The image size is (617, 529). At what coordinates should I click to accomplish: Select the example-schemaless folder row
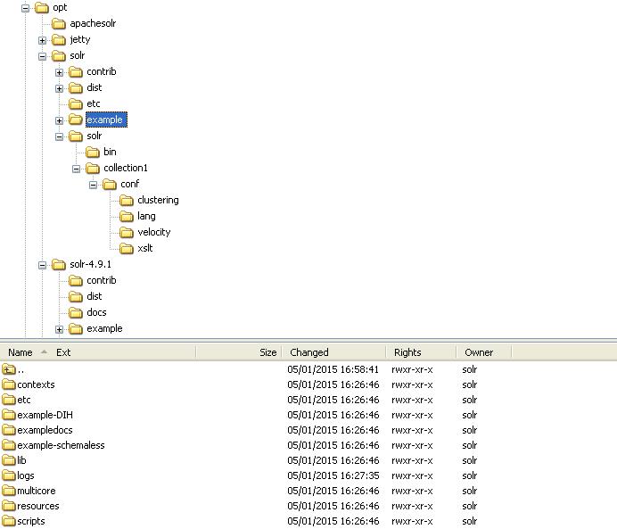click(61, 445)
